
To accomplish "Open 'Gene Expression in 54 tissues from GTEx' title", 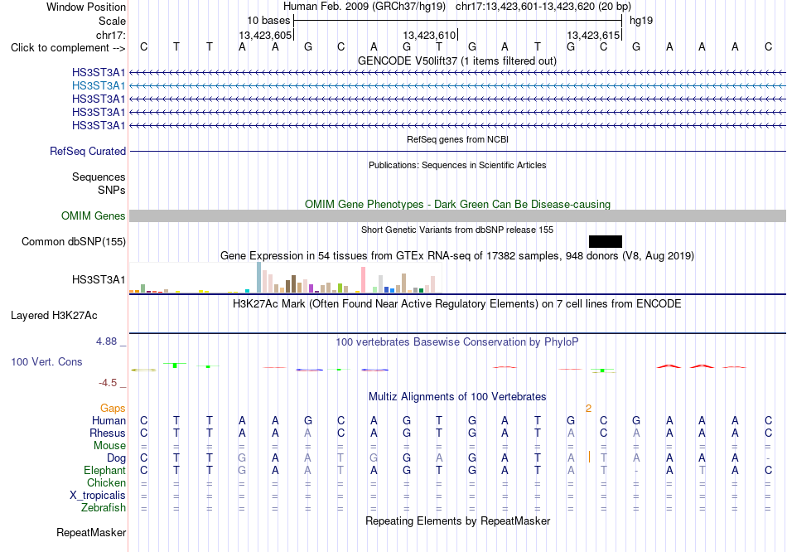I will click(x=456, y=255).
